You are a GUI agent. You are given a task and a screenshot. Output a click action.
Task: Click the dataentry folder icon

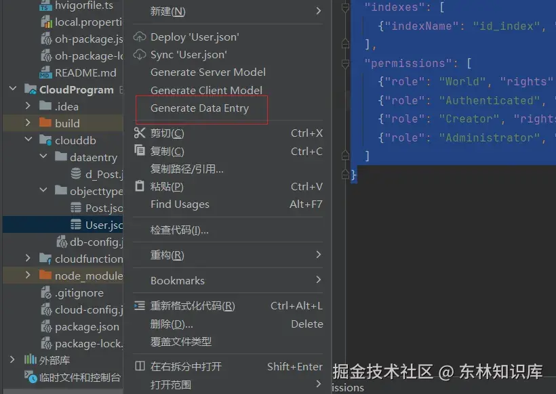(61, 156)
